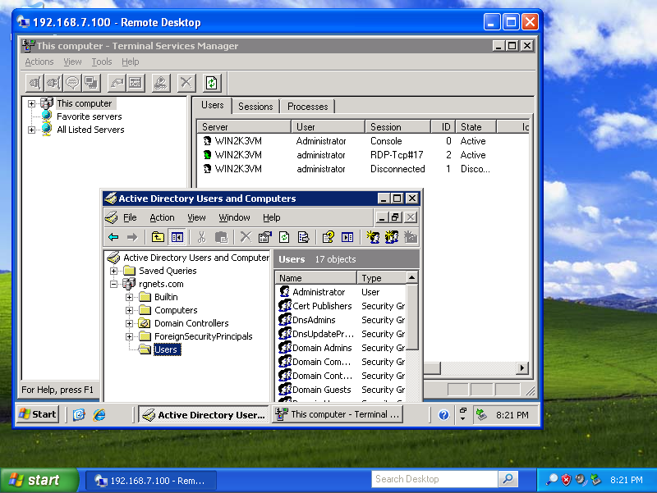Switch to the Processes tab
657x493 pixels.
pyautogui.click(x=307, y=107)
